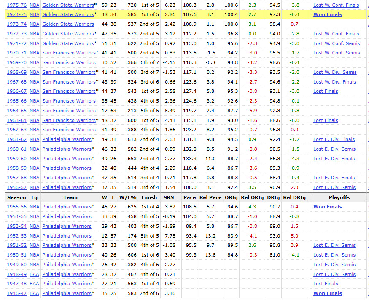Screen dimensions: 369x300
Task: Click Lost W. Conf. Finals for 1972-73
Action: pyautogui.click(x=336, y=34)
